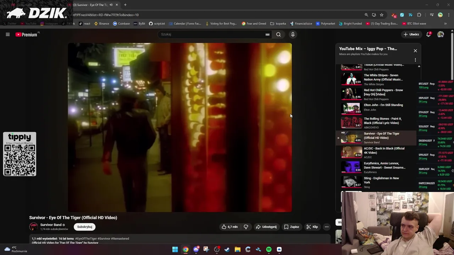
Task: Open the Utwórz create menu
Action: [411, 34]
